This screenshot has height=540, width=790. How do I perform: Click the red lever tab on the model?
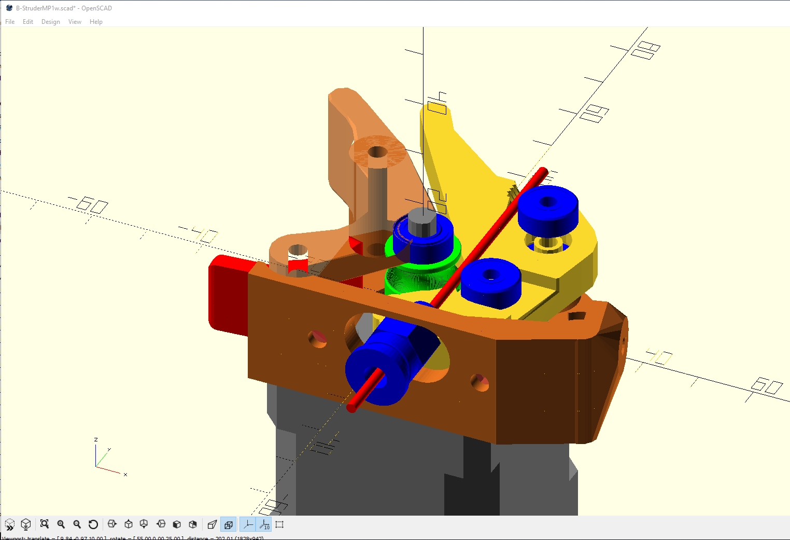click(228, 296)
